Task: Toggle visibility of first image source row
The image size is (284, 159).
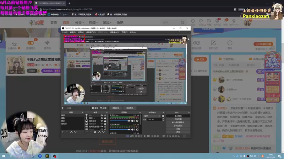Action: 102,121
